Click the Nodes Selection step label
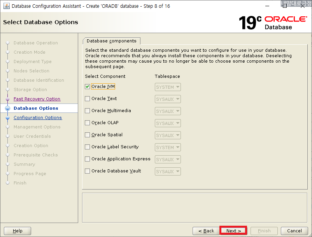The width and height of the screenshot is (312, 237). coord(32,71)
